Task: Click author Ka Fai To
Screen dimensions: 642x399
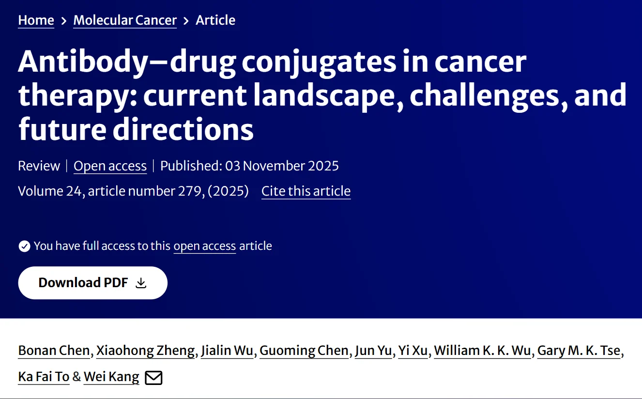Action: 44,377
